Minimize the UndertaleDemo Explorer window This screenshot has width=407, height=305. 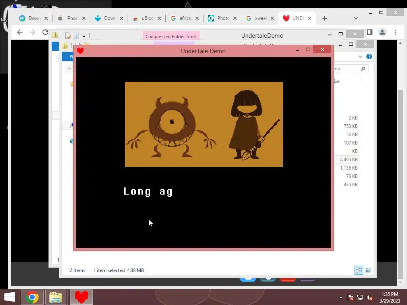coord(329,35)
